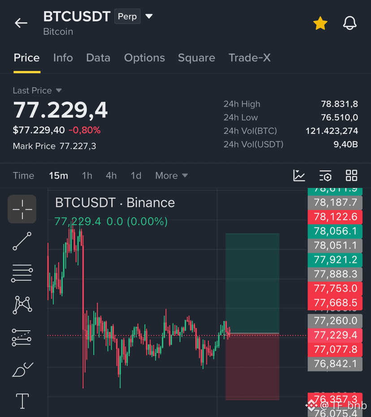
Task: Click the 78,187.7 gray price label
Action: 335,202
